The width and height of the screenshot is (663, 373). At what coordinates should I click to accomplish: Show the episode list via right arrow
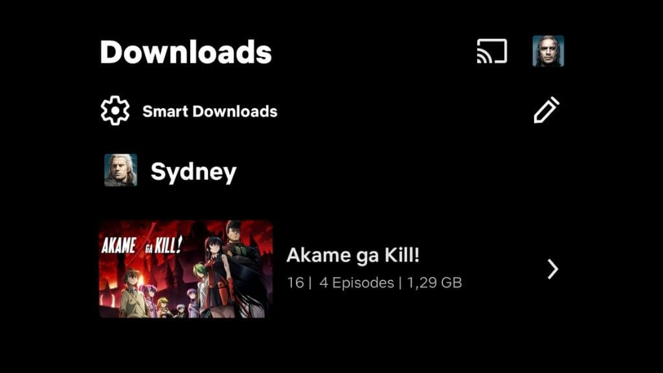pyautogui.click(x=553, y=269)
